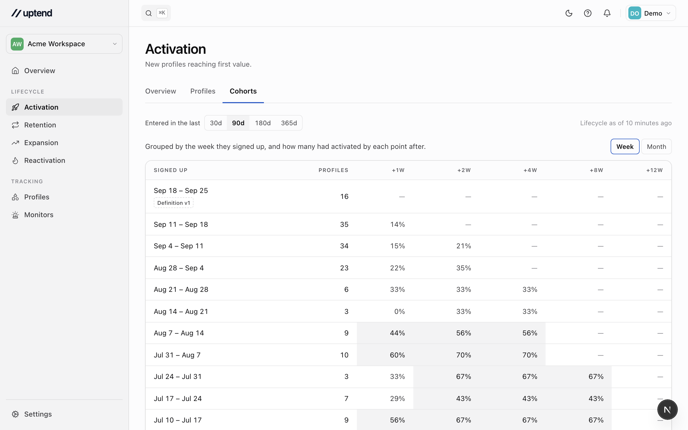Expand the Acme Workspace chevron
Viewport: 688px width, 430px height.
coord(115,44)
